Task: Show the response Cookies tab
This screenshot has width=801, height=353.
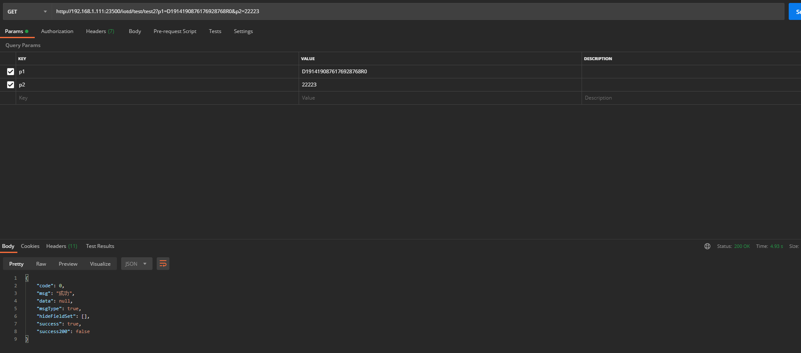Action: coord(30,246)
